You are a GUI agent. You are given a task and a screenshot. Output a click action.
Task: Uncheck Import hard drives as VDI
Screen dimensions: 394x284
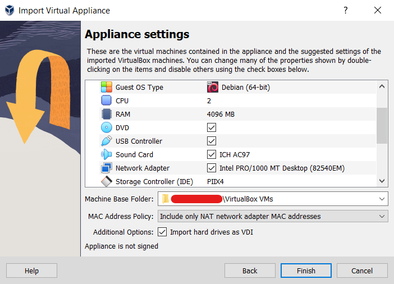(163, 232)
